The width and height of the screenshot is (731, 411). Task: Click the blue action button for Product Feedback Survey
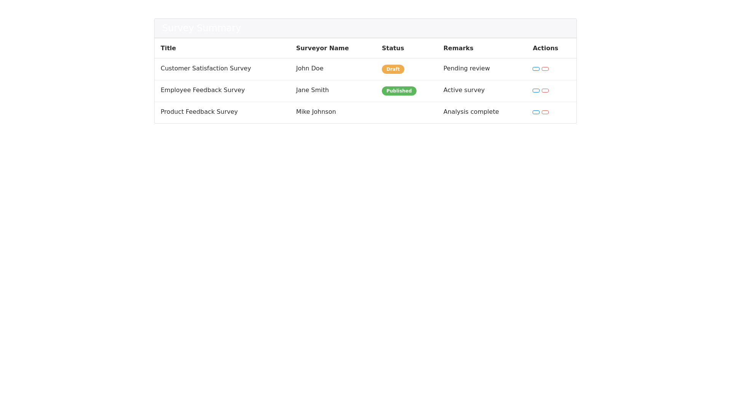click(536, 112)
